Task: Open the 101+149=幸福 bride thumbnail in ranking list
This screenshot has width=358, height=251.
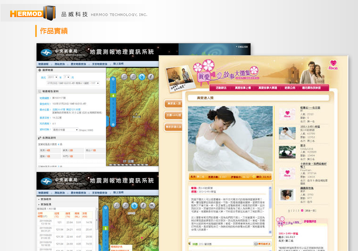Action: pos(287,133)
